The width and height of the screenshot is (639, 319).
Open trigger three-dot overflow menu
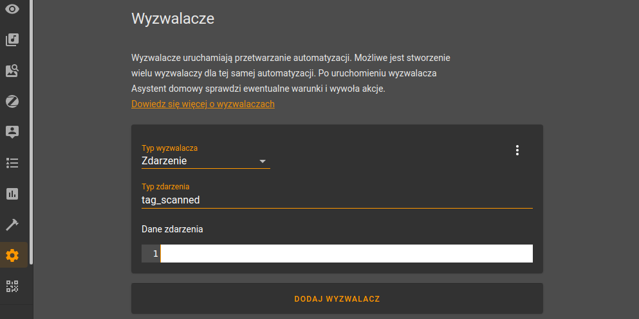tap(517, 150)
